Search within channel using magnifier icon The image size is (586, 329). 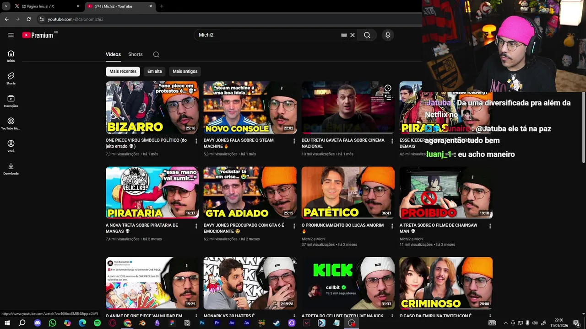[x=156, y=54]
